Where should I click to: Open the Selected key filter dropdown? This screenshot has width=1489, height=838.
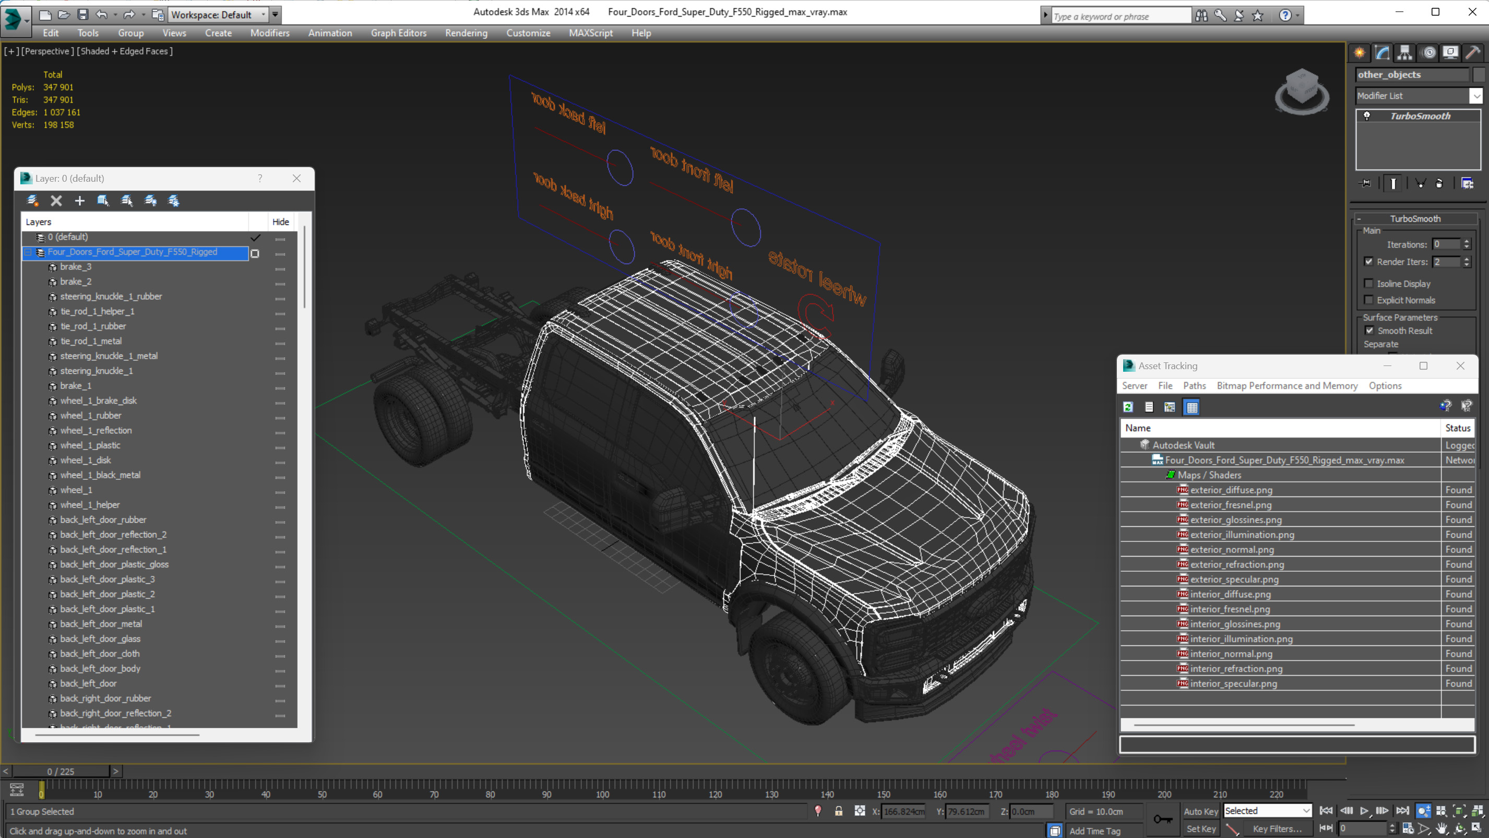coord(1306,811)
